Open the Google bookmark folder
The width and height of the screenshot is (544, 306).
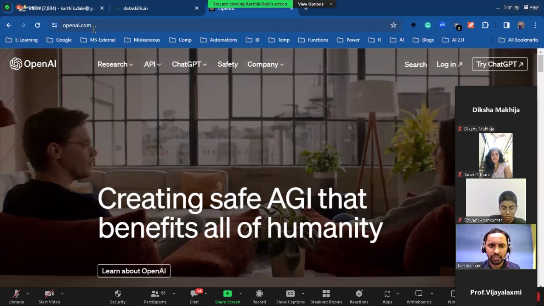click(x=59, y=40)
